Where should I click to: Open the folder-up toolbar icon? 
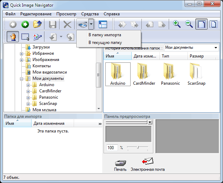(37, 24)
